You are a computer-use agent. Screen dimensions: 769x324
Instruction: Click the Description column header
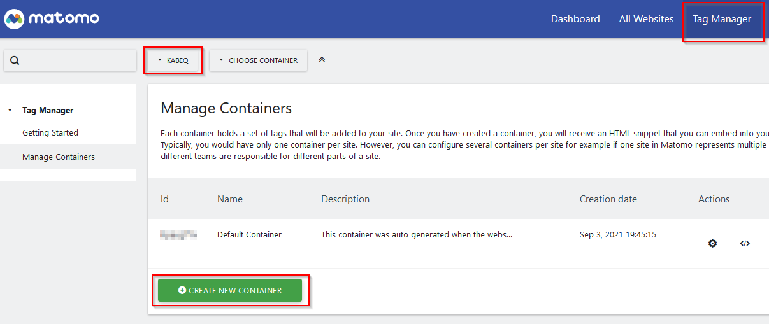pos(345,199)
